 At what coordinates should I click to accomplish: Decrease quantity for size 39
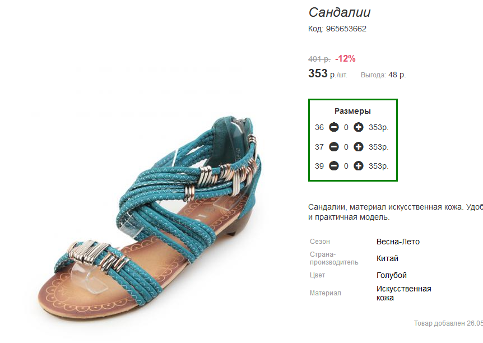coord(333,166)
